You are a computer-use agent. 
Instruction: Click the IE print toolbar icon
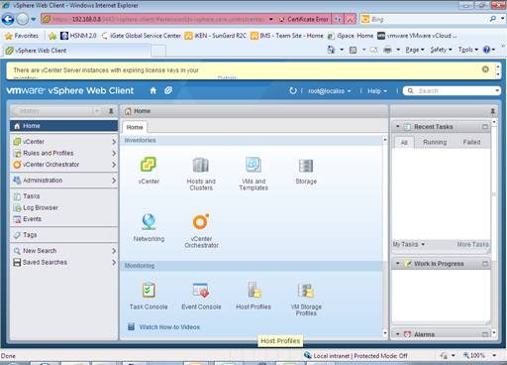387,50
